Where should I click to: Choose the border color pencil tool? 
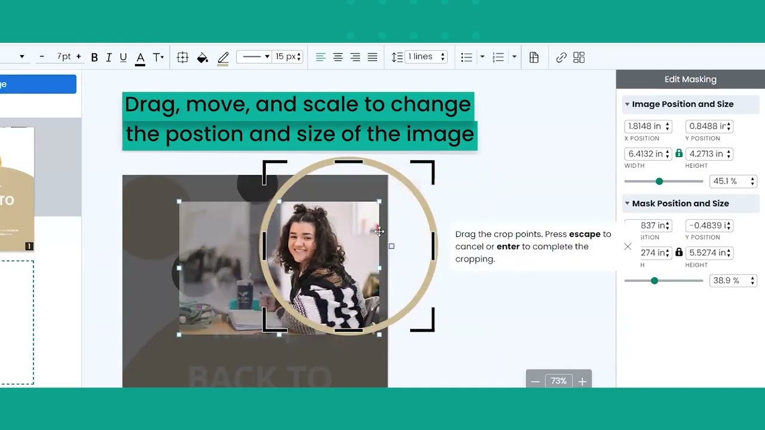pos(223,58)
